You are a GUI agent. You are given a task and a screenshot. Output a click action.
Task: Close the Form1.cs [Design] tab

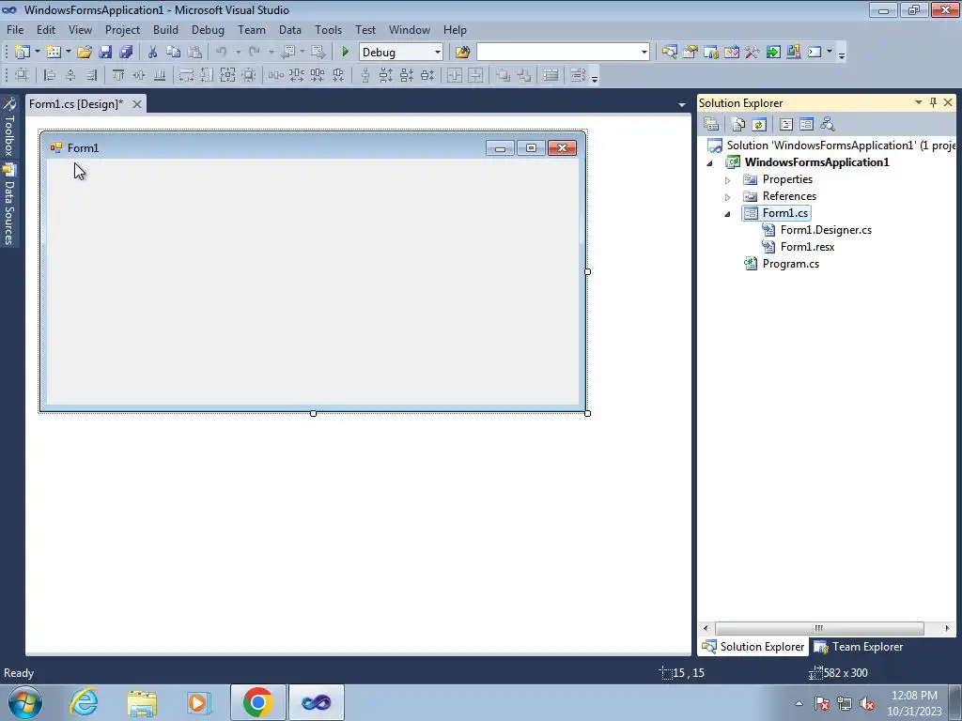pos(137,104)
